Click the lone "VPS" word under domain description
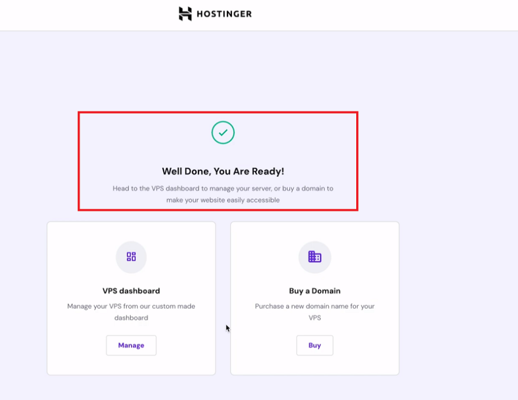Screen dimensions: 518x400 315,318
